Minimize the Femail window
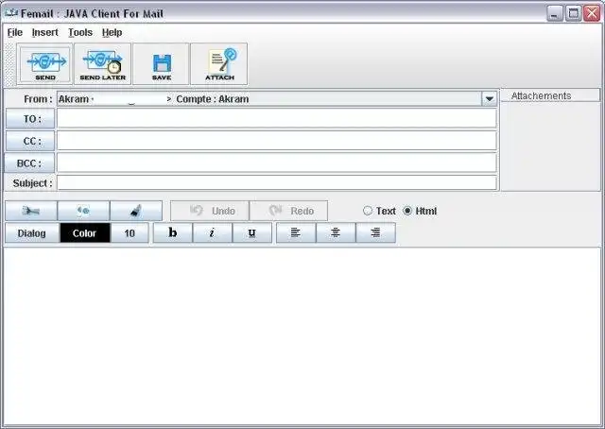Screen dimensions: 605x429 [555, 14]
